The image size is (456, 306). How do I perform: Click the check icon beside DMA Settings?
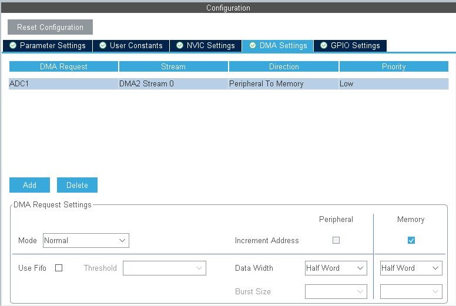(x=253, y=45)
